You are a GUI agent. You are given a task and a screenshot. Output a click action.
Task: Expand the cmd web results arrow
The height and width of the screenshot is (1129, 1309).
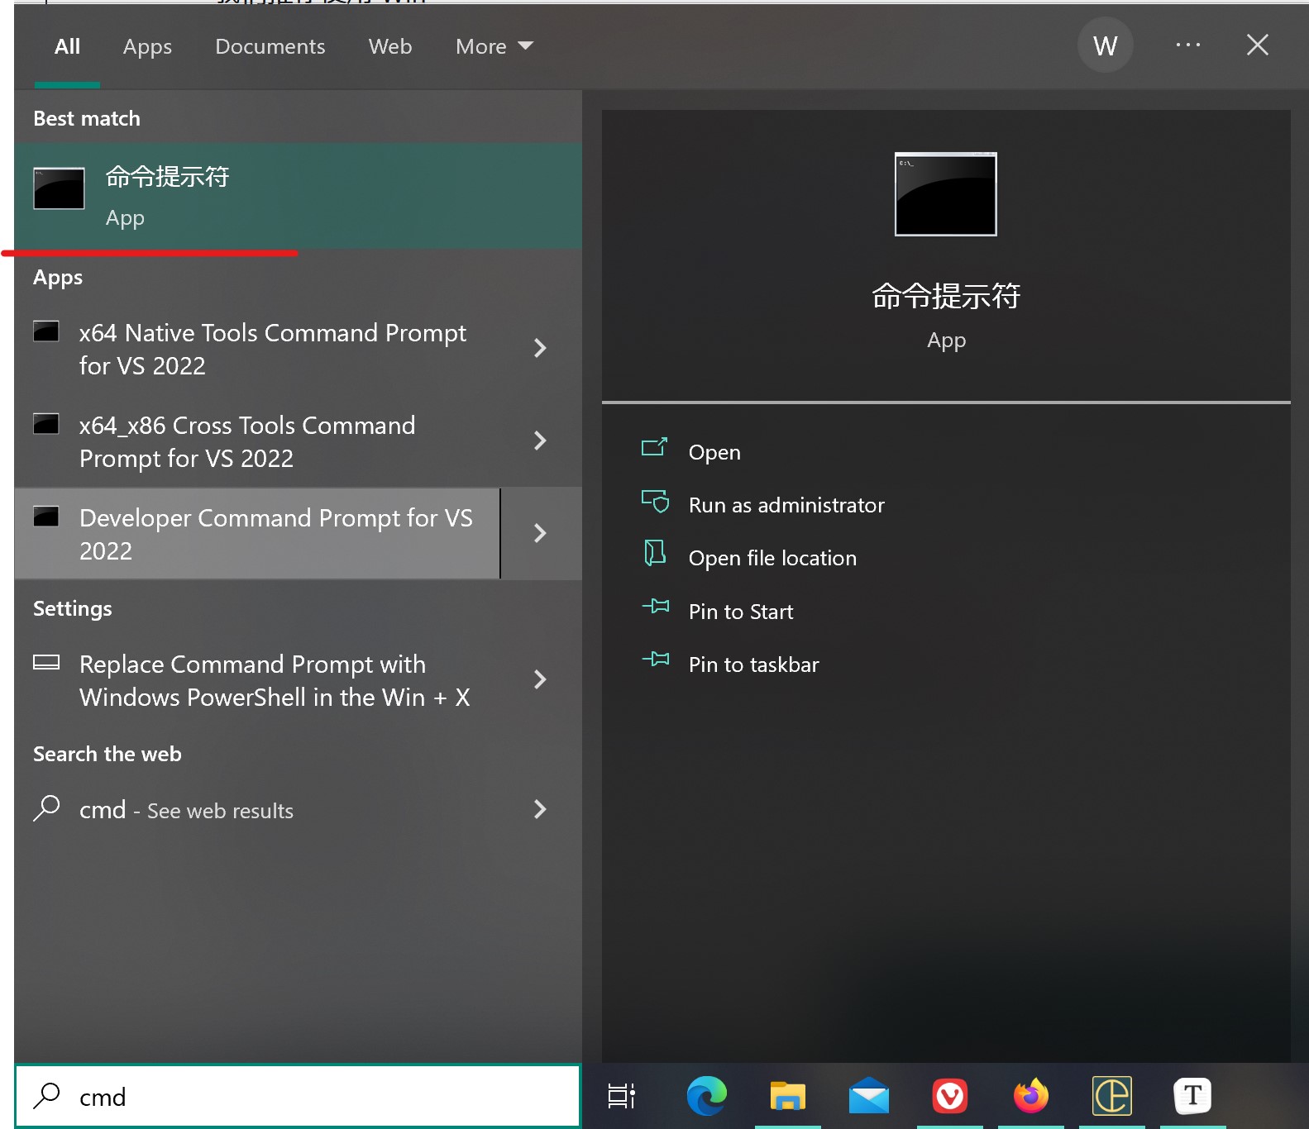pyautogui.click(x=540, y=809)
